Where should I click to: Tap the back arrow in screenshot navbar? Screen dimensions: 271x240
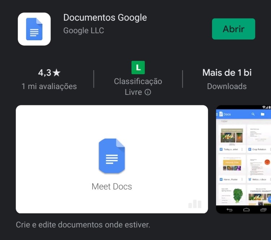click(x=229, y=210)
